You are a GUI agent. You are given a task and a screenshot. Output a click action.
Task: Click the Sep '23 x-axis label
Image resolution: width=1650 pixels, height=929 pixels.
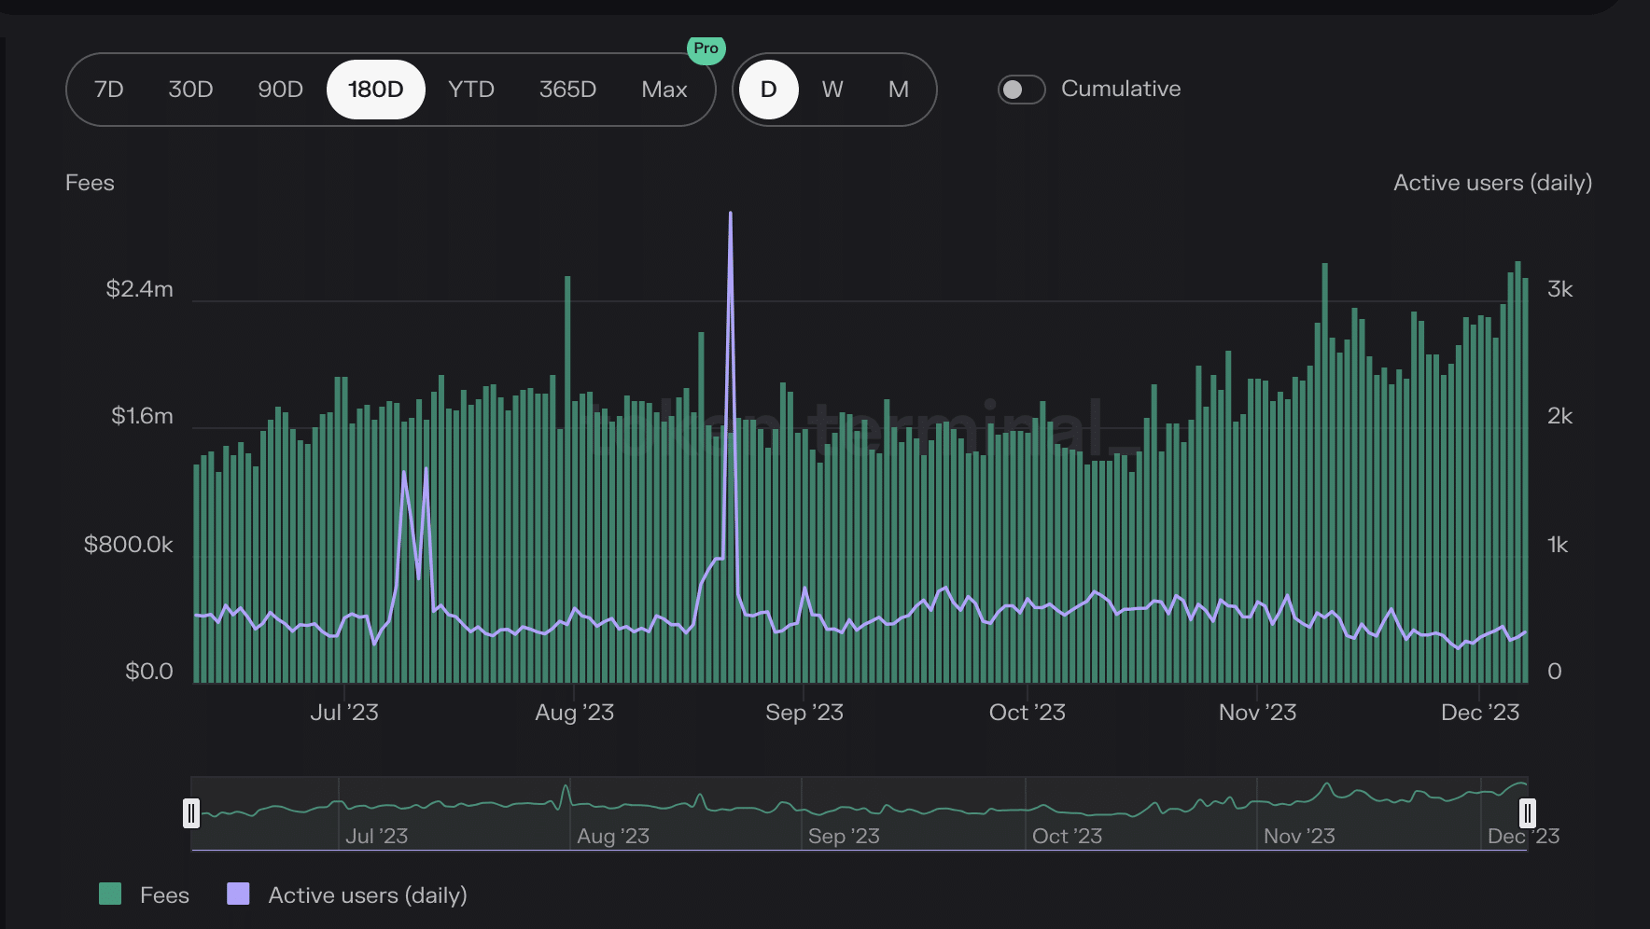coord(804,713)
